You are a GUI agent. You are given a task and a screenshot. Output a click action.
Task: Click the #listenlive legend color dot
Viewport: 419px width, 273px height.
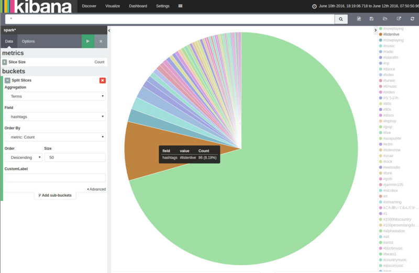pyautogui.click(x=381, y=34)
